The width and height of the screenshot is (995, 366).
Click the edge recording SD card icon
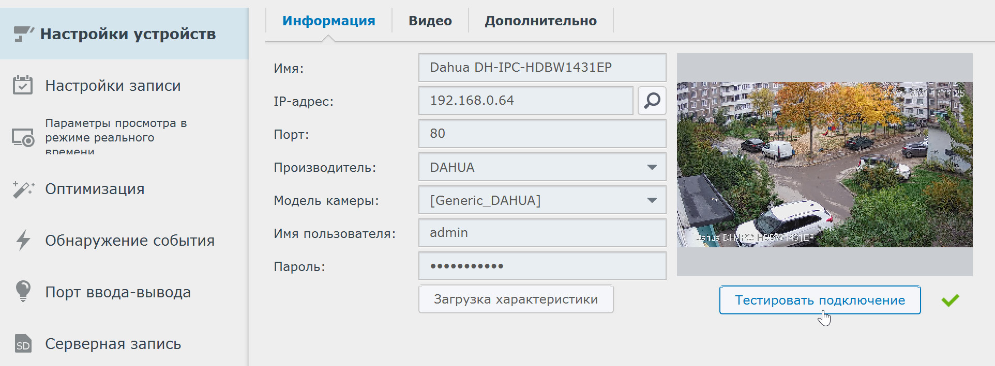click(x=23, y=344)
